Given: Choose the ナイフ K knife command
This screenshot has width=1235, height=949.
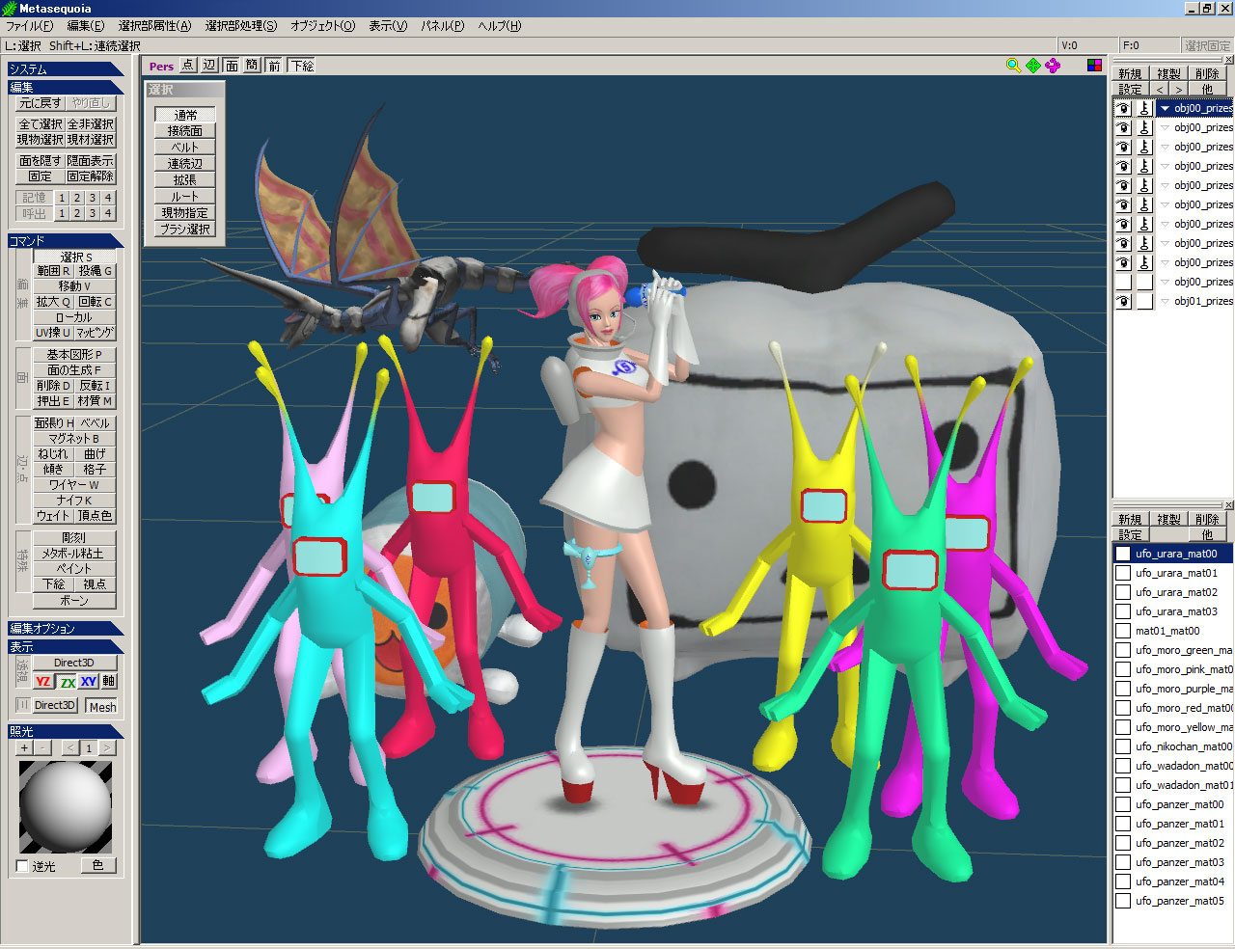Looking at the screenshot, I should [x=74, y=500].
